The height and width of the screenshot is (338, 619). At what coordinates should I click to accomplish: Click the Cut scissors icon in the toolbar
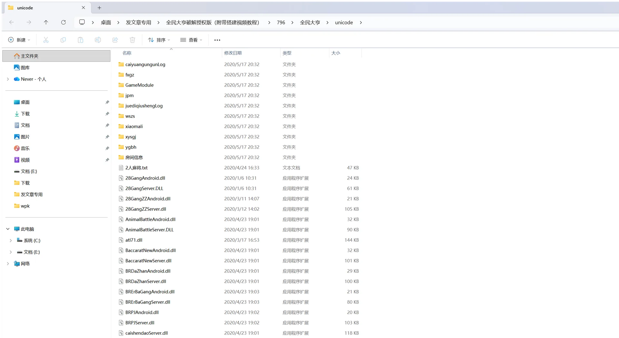[x=46, y=40]
